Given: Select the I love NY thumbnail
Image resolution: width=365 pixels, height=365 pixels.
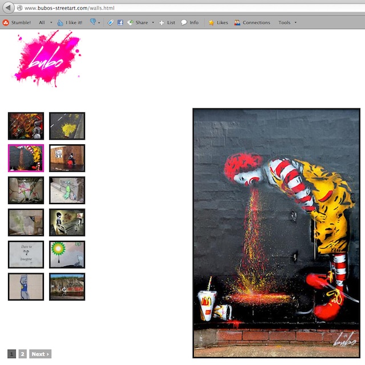Looking at the screenshot, I should click(67, 158).
